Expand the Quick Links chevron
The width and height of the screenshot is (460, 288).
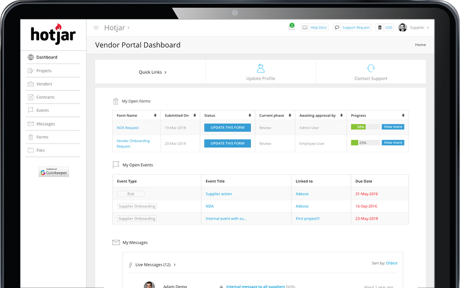pyautogui.click(x=165, y=72)
